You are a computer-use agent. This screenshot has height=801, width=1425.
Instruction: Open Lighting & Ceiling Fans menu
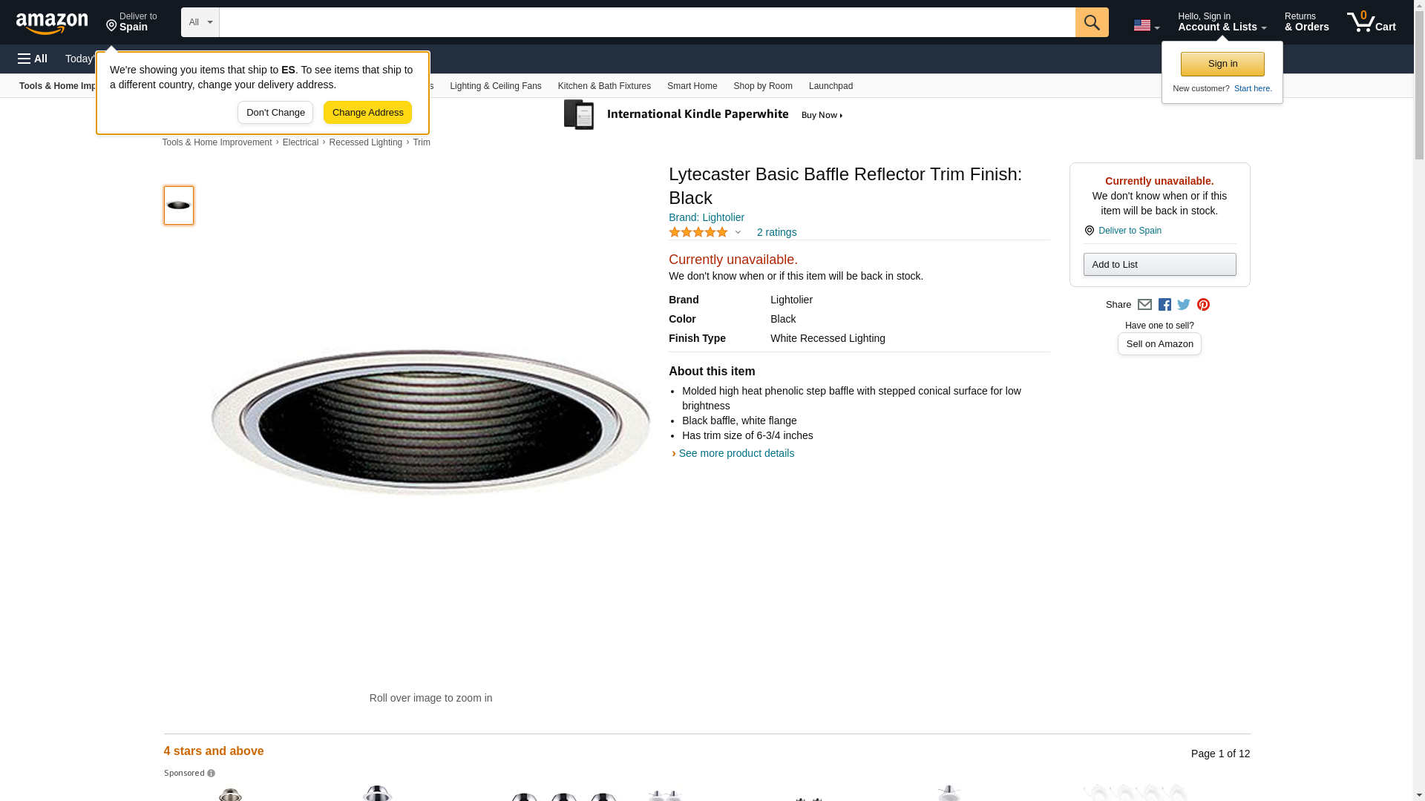pyautogui.click(x=495, y=86)
